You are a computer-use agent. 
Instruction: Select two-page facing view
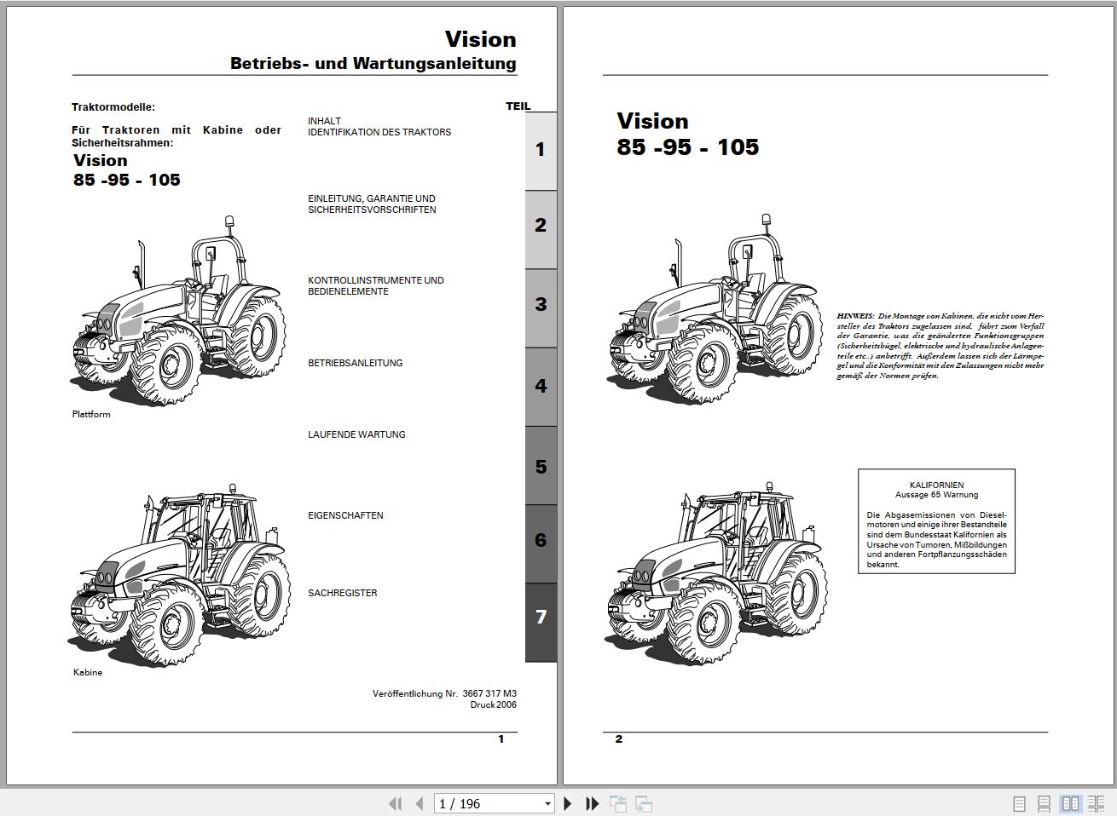tap(1070, 803)
